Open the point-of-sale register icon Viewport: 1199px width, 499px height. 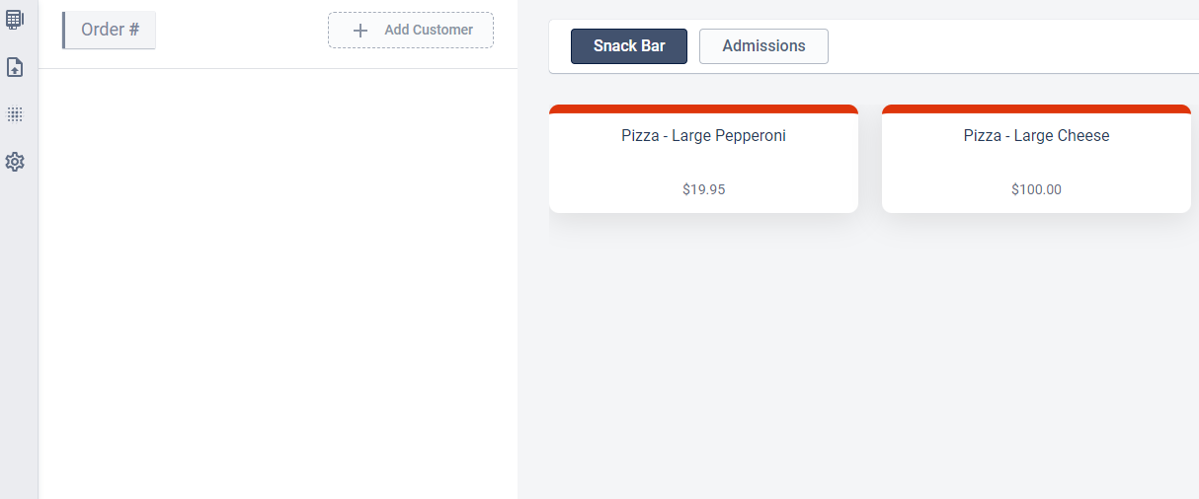click(x=15, y=19)
